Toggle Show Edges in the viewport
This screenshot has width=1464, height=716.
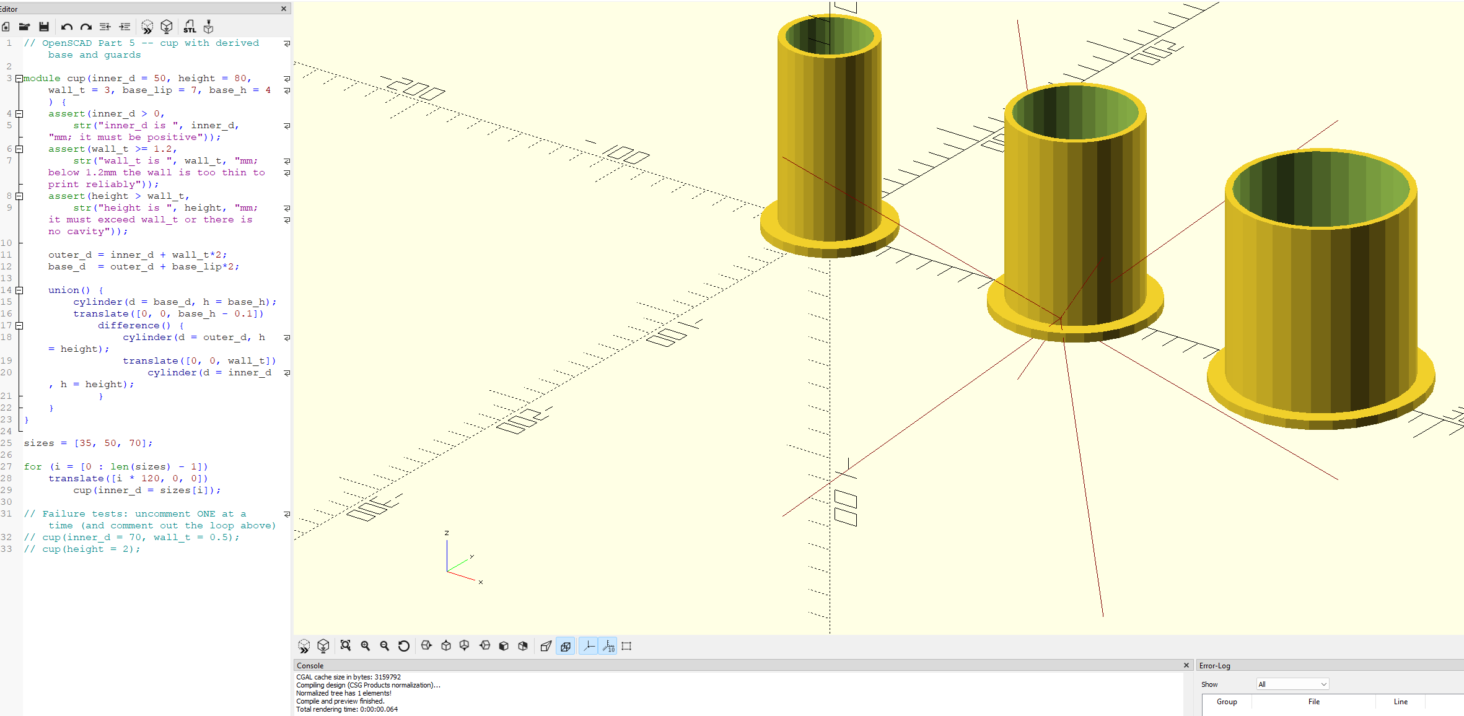pyautogui.click(x=626, y=645)
